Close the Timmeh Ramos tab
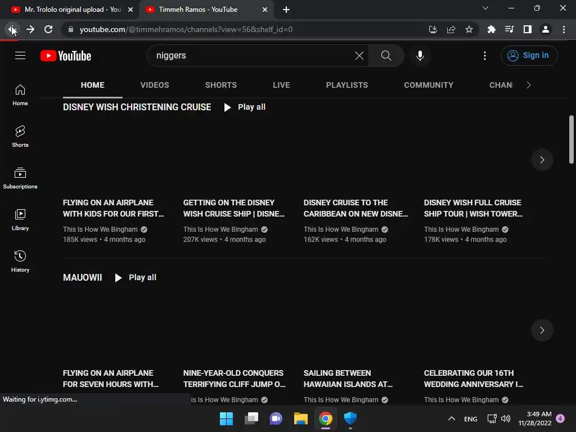Screen dimensions: 576x432 (265, 10)
